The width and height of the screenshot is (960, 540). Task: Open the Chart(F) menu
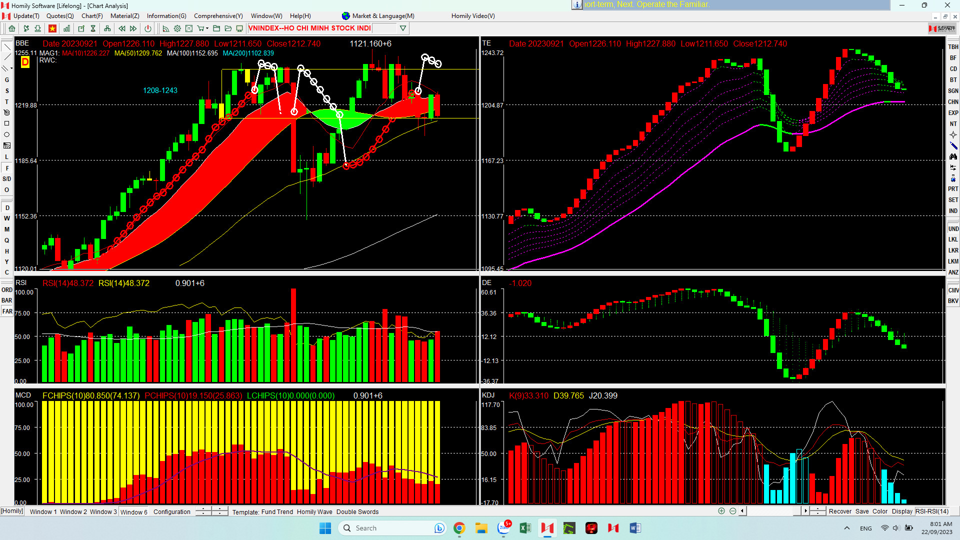92,16
